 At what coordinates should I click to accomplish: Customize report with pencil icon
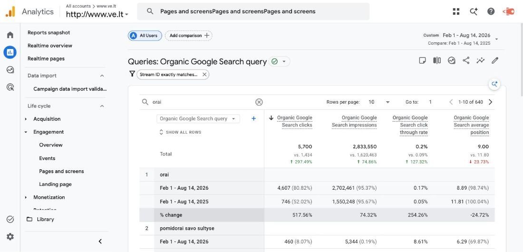[495, 60]
